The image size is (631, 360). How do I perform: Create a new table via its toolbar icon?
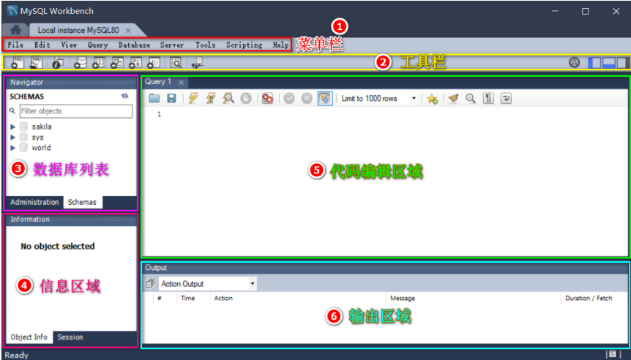coord(99,62)
